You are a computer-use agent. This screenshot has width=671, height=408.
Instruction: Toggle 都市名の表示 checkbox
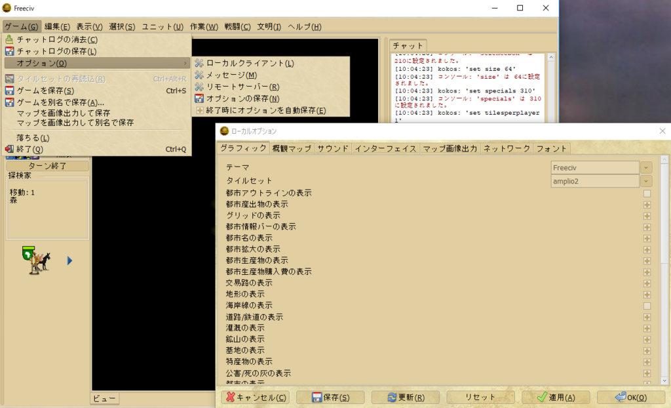pyautogui.click(x=647, y=238)
